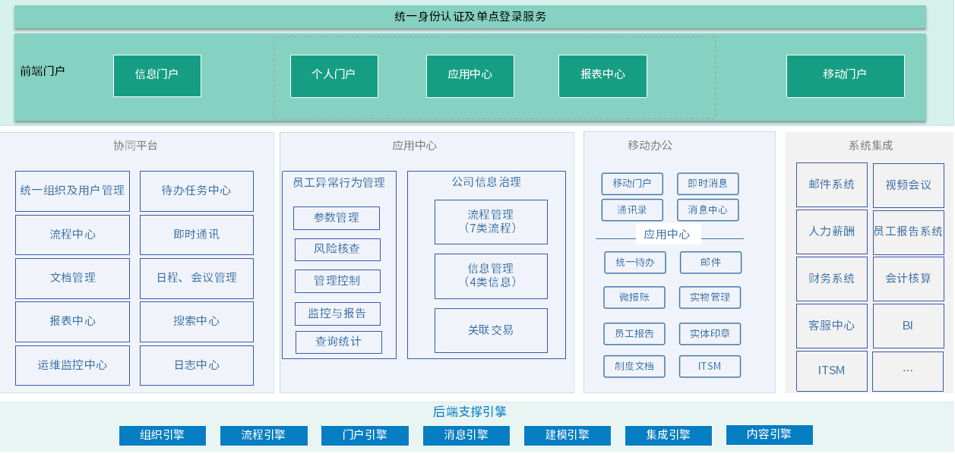
Task: Open 即时通讯 in 协同平台
Action: pos(197,235)
